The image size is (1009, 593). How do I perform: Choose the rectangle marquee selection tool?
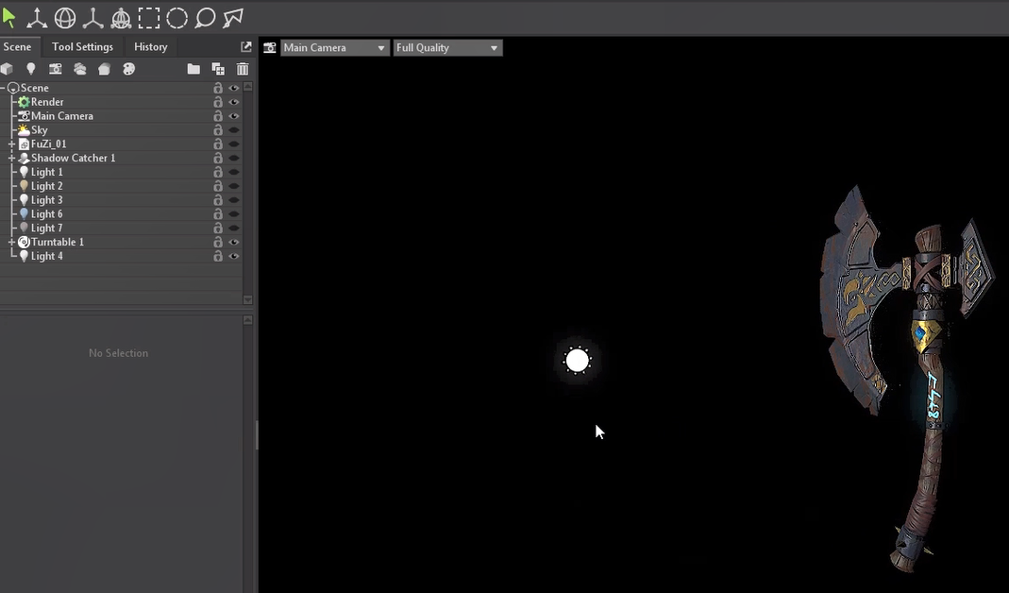149,17
